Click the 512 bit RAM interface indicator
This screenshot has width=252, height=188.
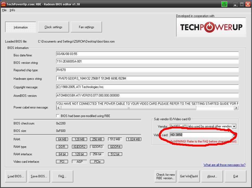point(115,154)
